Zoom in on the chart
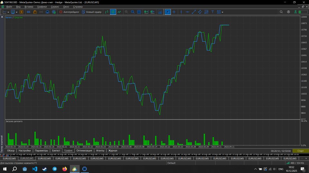309x173 pixels. click(126, 12)
